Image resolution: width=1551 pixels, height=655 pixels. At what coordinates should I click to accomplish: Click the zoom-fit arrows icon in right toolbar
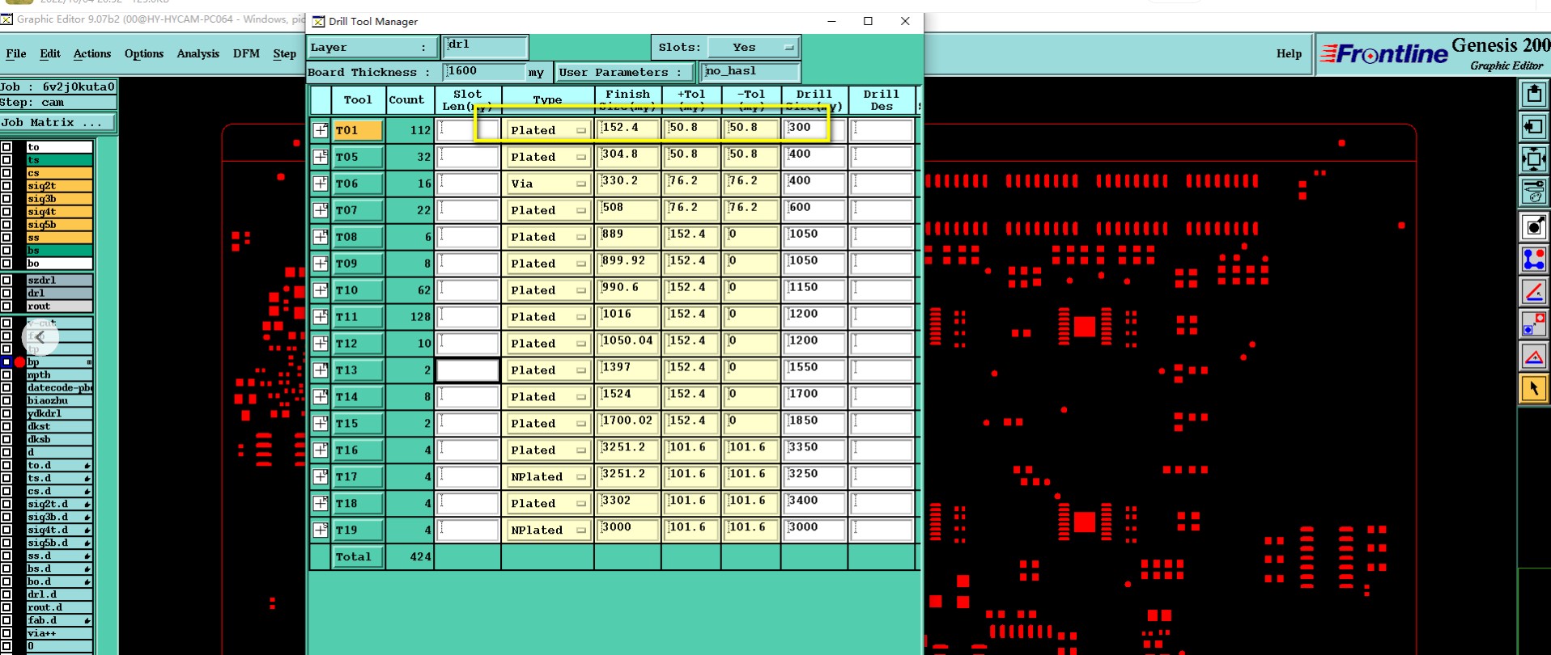tap(1534, 159)
